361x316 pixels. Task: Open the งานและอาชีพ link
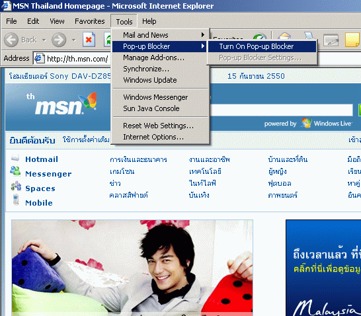[x=210, y=159]
